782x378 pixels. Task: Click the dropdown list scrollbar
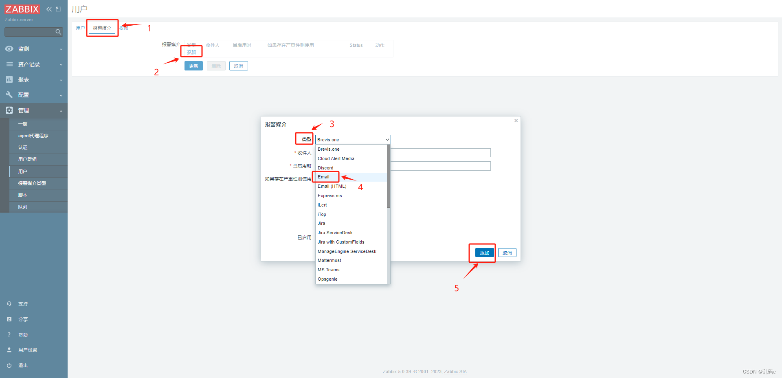(389, 176)
